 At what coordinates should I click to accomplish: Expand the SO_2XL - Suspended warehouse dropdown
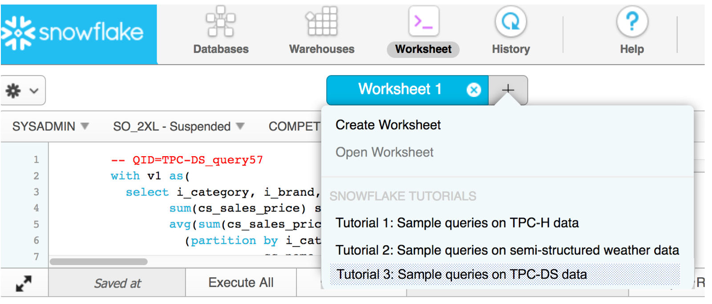[x=178, y=126]
